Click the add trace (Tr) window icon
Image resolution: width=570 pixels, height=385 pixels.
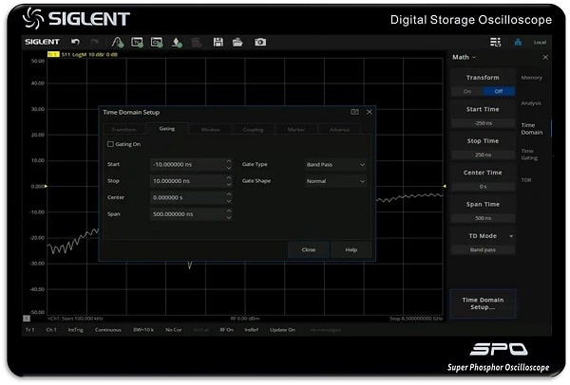pyautogui.click(x=137, y=42)
